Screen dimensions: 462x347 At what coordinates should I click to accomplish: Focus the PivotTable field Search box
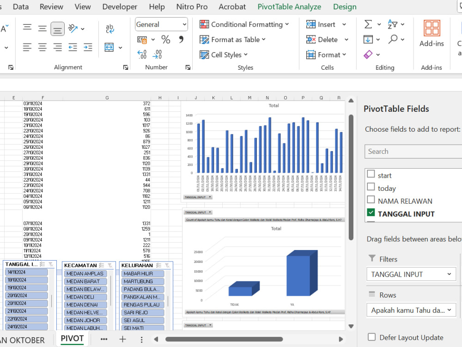point(413,152)
